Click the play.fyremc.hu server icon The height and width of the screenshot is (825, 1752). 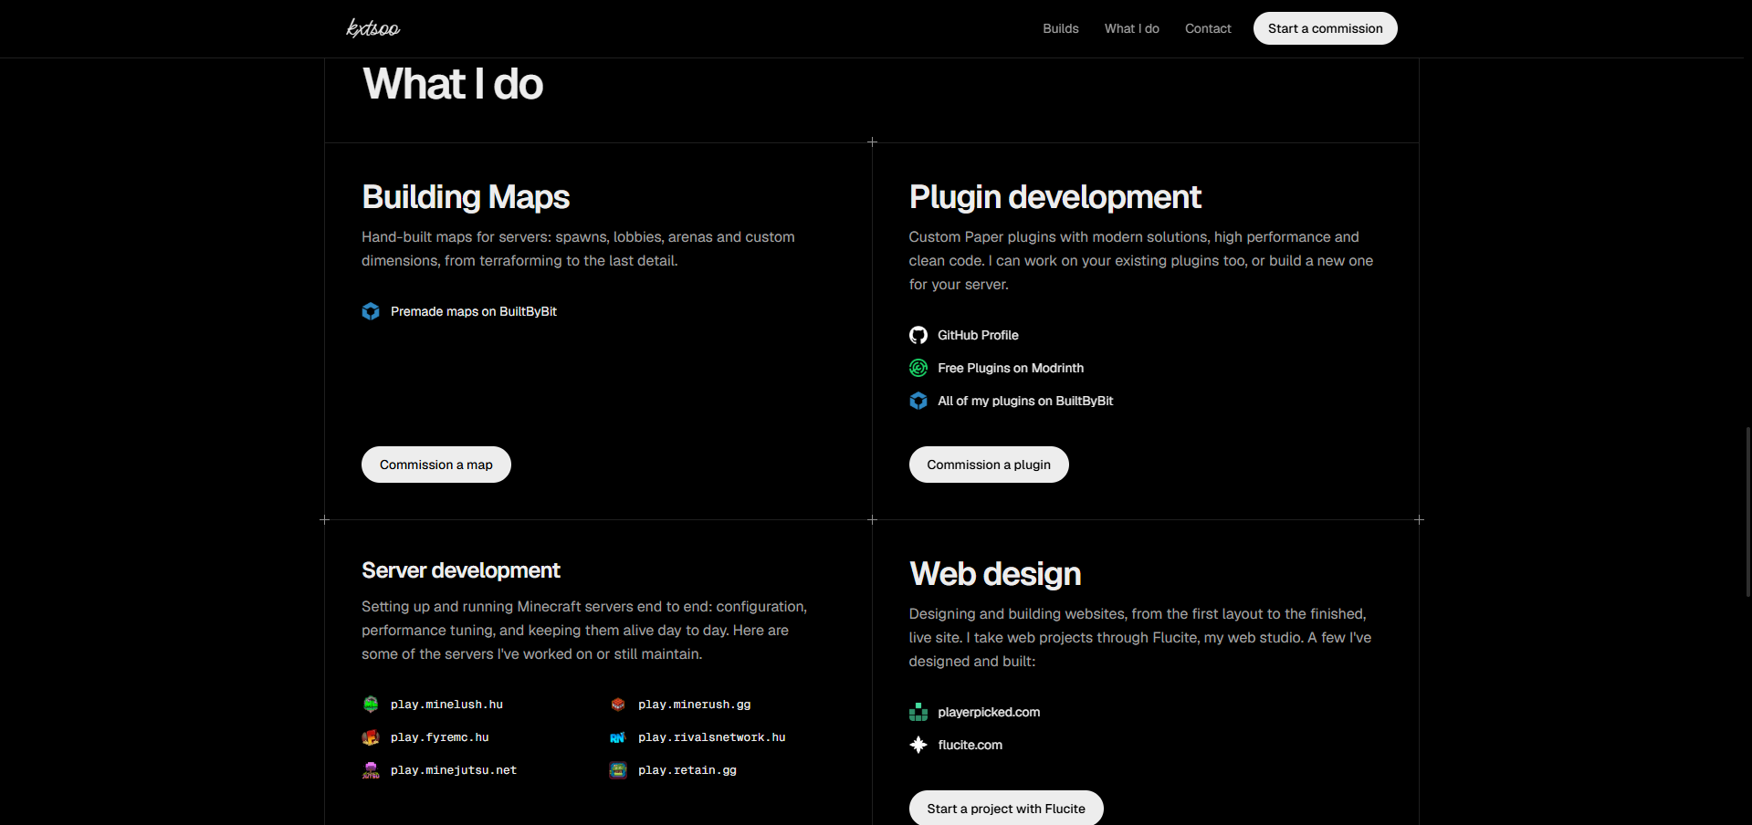371,737
